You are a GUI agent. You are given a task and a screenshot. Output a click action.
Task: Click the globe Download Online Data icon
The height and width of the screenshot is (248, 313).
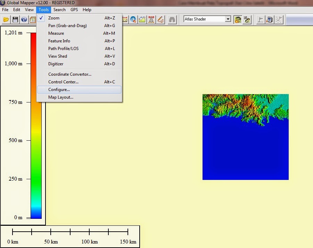(x=24, y=19)
